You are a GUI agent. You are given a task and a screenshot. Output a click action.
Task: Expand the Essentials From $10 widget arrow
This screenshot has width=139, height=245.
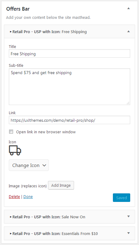129,233
